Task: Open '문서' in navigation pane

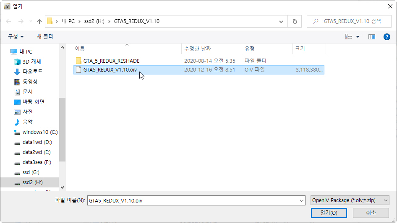Action: tap(27, 92)
